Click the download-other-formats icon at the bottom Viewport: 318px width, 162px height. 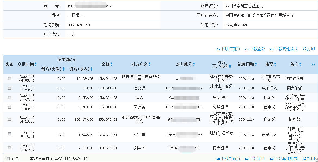pyautogui.click(x=272, y=158)
